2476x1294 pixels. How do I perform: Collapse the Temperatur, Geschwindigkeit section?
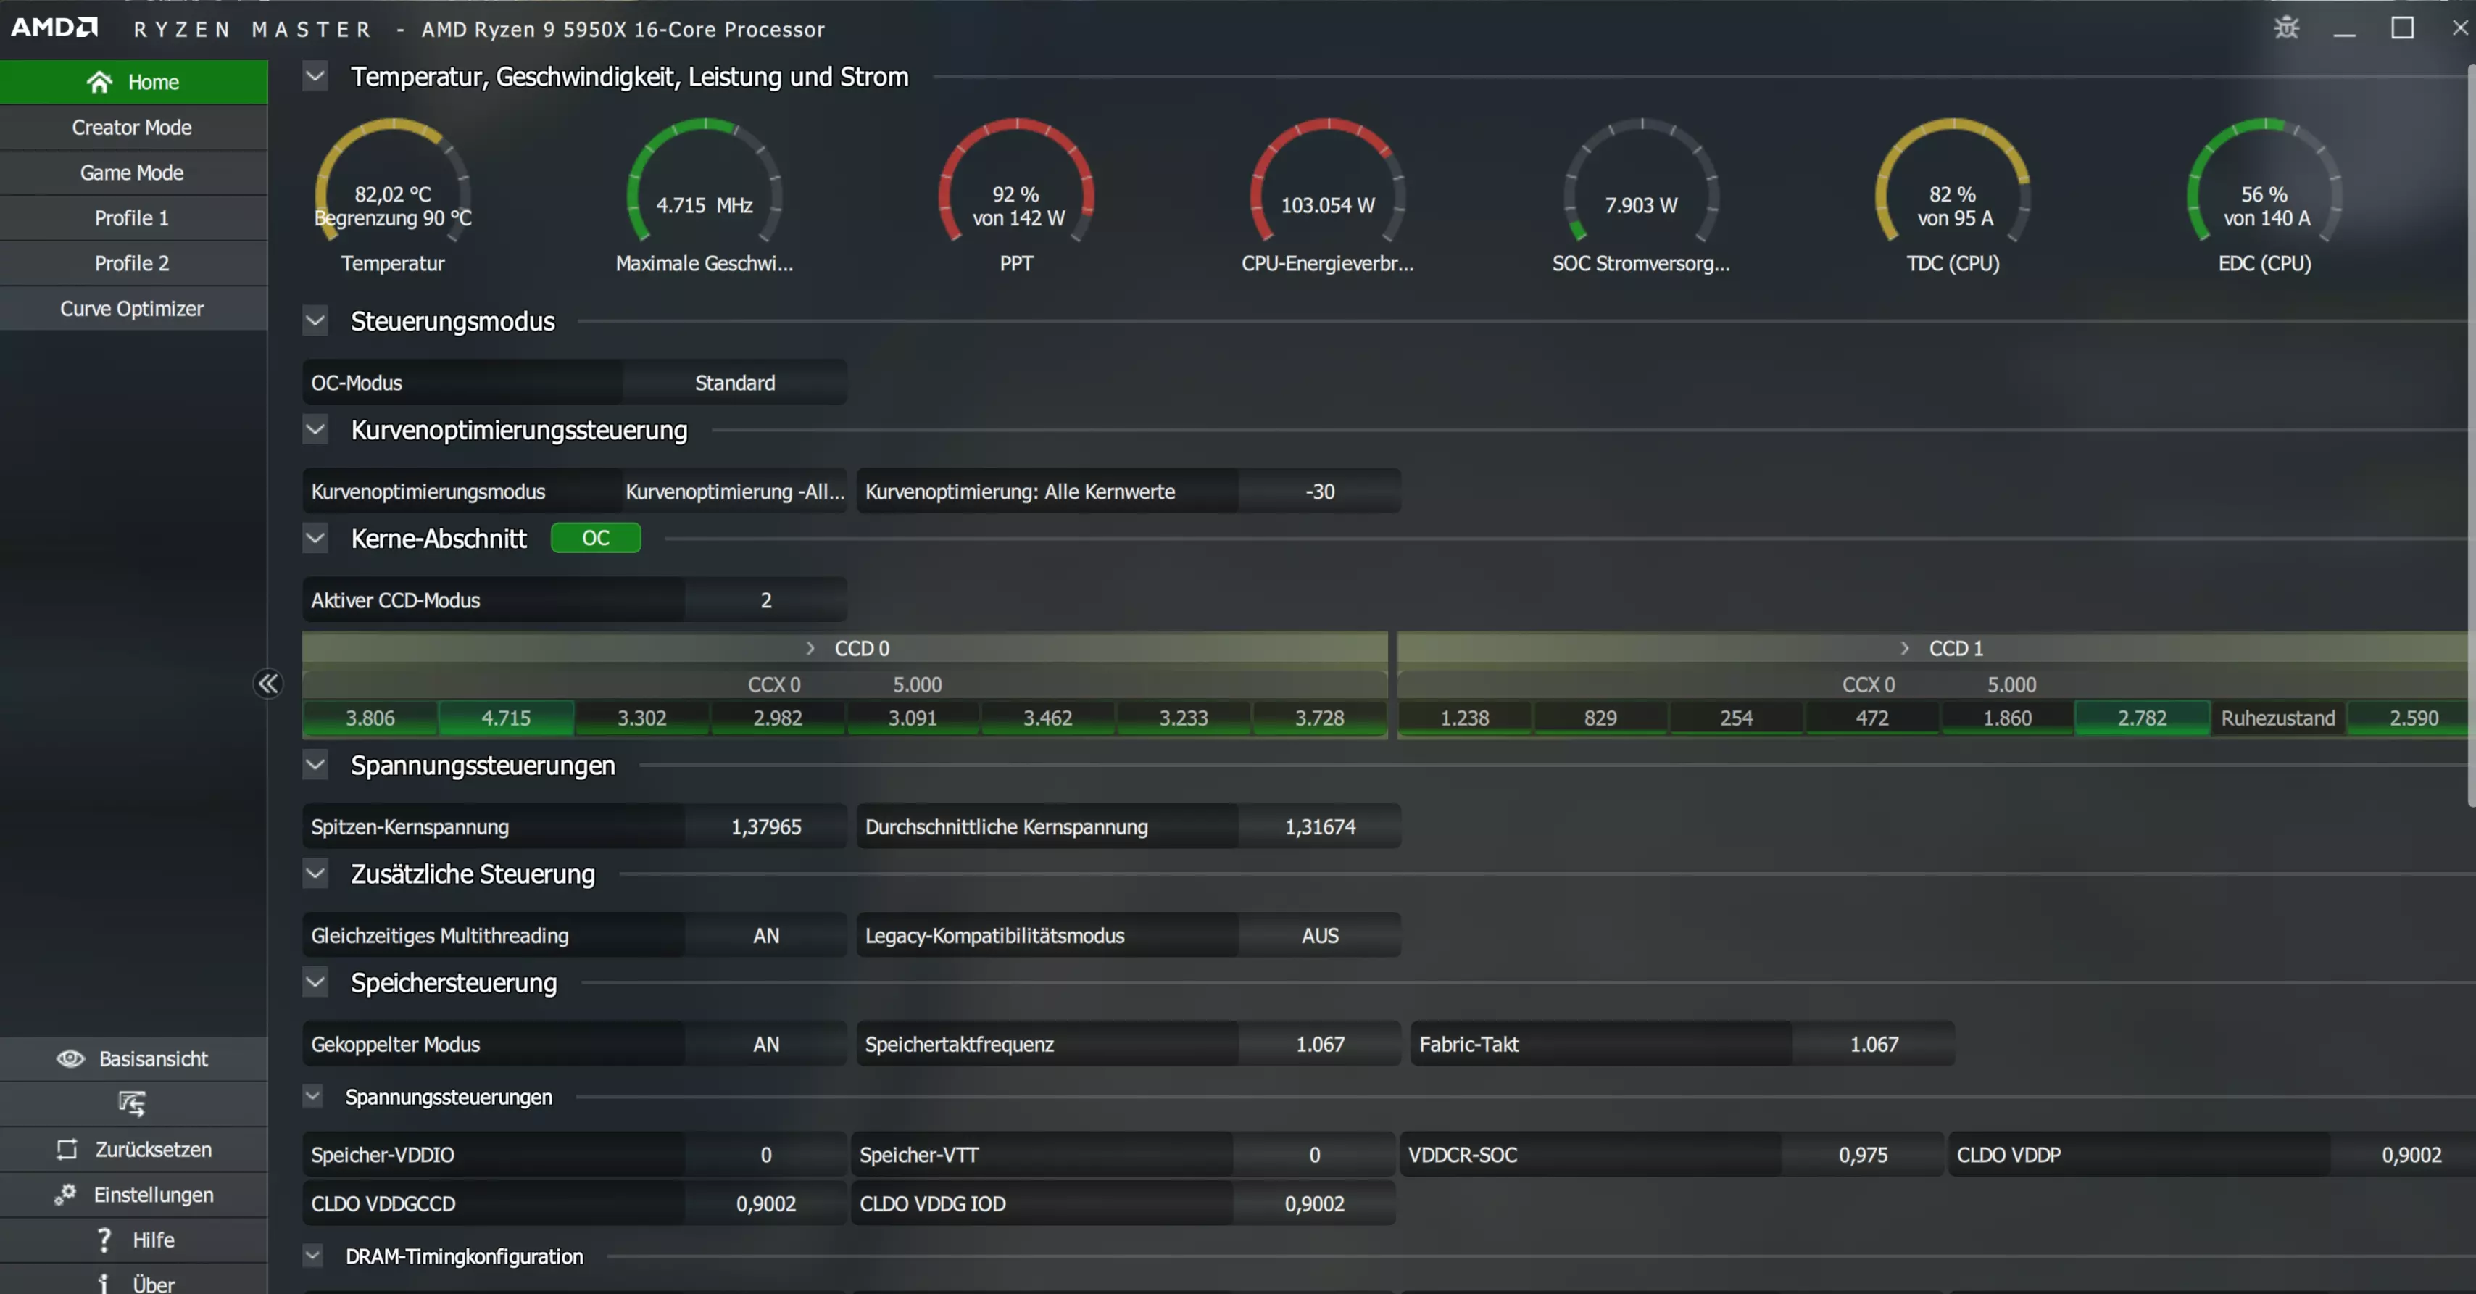(x=315, y=76)
